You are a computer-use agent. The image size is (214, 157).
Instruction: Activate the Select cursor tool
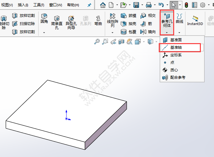pyautogui.click(x=174, y=5)
